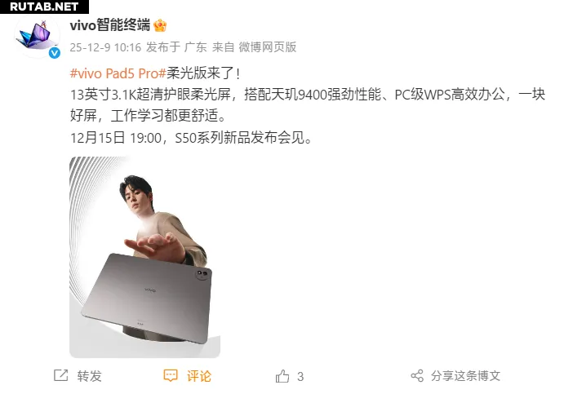Enlarge the vivo tablet promo image
Viewport: 573px width, 394px height.
click(x=144, y=257)
